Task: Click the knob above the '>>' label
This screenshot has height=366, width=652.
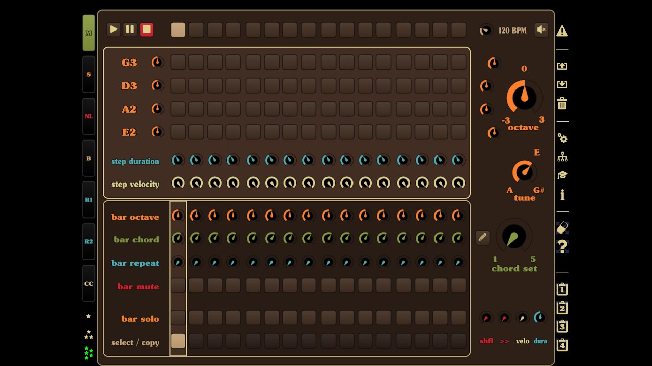Action: pyautogui.click(x=504, y=318)
